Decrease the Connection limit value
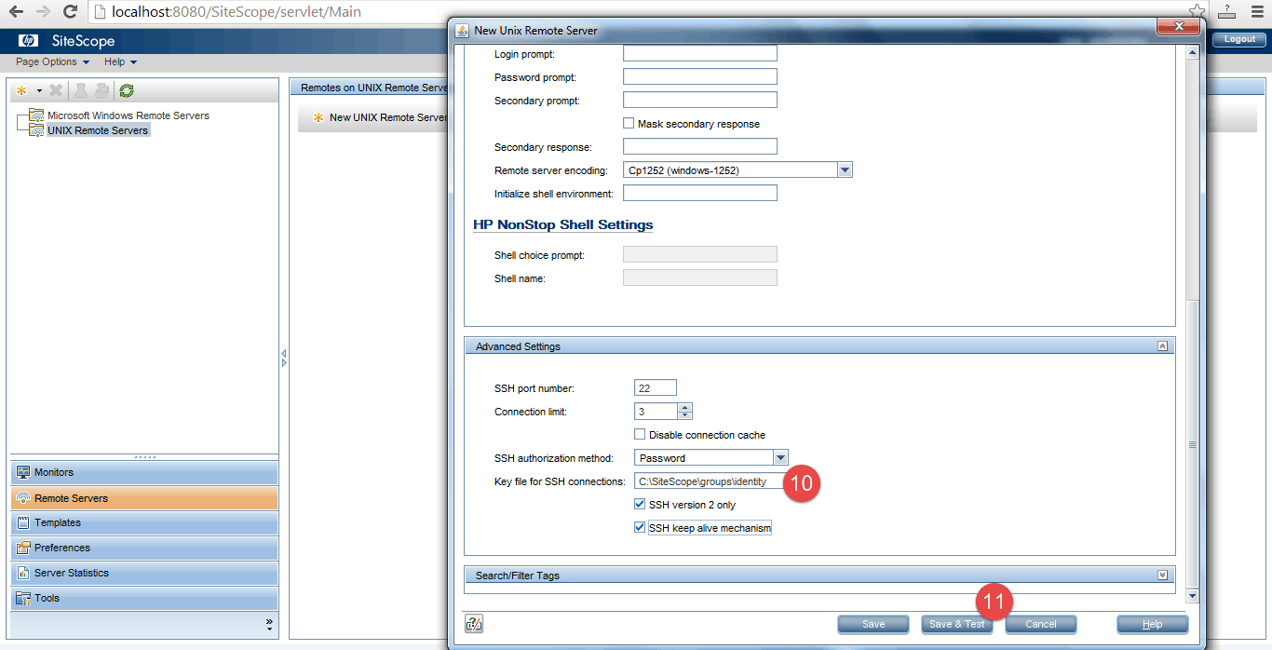 [685, 415]
